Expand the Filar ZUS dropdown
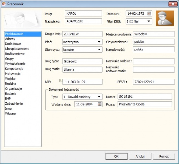 [x=149, y=21]
